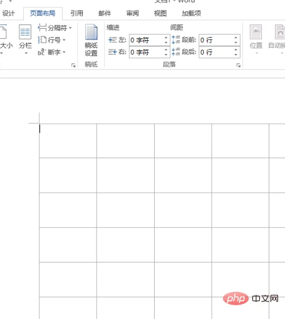The height and width of the screenshot is (319, 285).
Task: Click the 段后 spacing after field
Action: (219, 52)
